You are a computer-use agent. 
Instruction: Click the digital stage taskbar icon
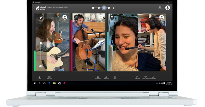click(64, 83)
